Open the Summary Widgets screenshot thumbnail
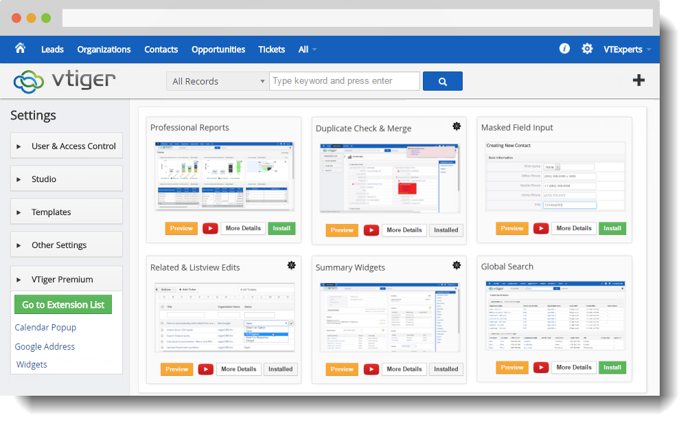692x428 pixels. coord(390,317)
